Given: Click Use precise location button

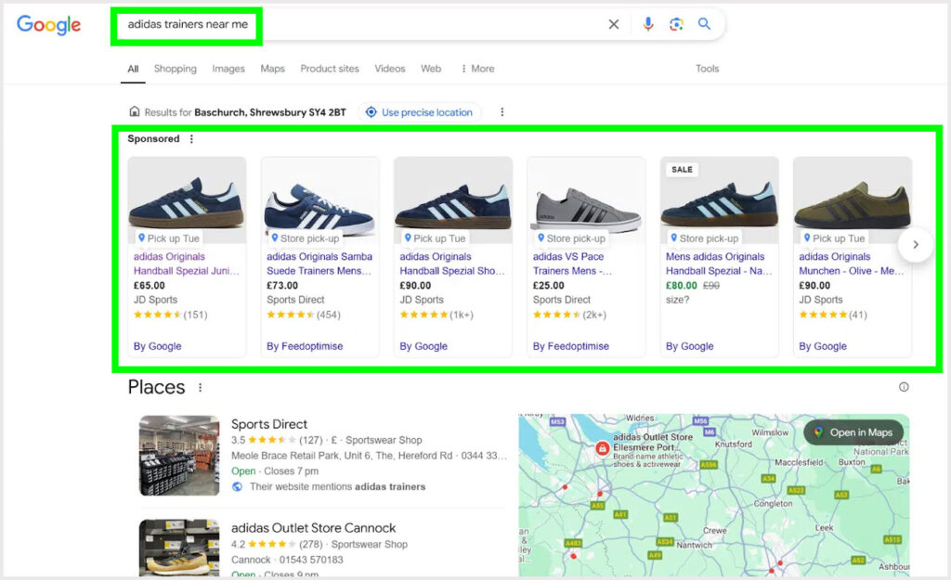Looking at the screenshot, I should (x=419, y=112).
